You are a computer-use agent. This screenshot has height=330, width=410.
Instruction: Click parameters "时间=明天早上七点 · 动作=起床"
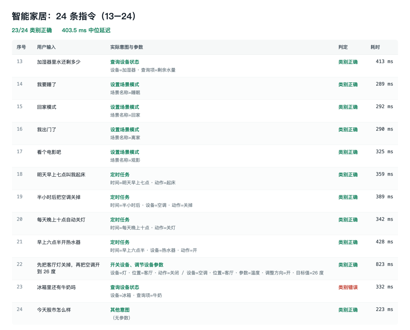click(x=143, y=182)
